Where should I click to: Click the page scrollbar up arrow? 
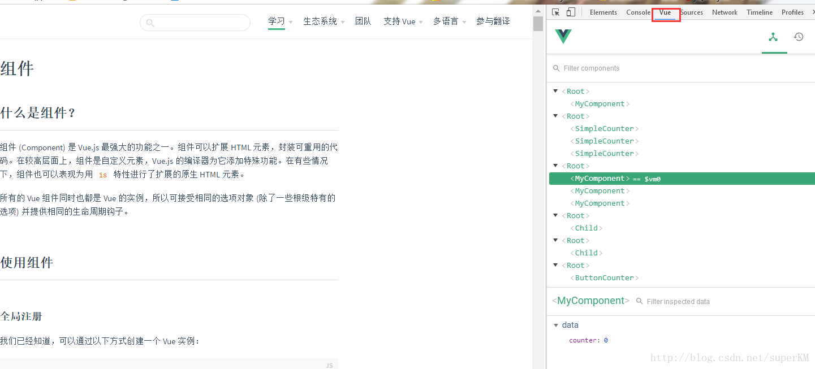pos(538,10)
